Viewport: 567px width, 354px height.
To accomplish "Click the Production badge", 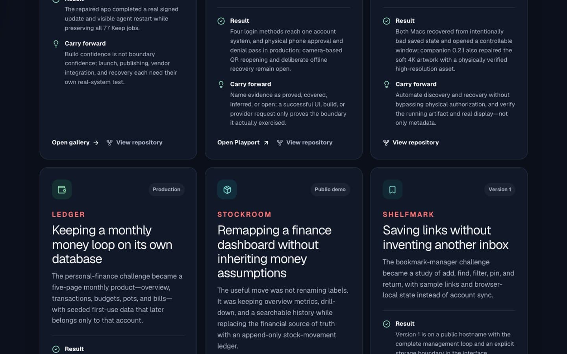I will [167, 190].
